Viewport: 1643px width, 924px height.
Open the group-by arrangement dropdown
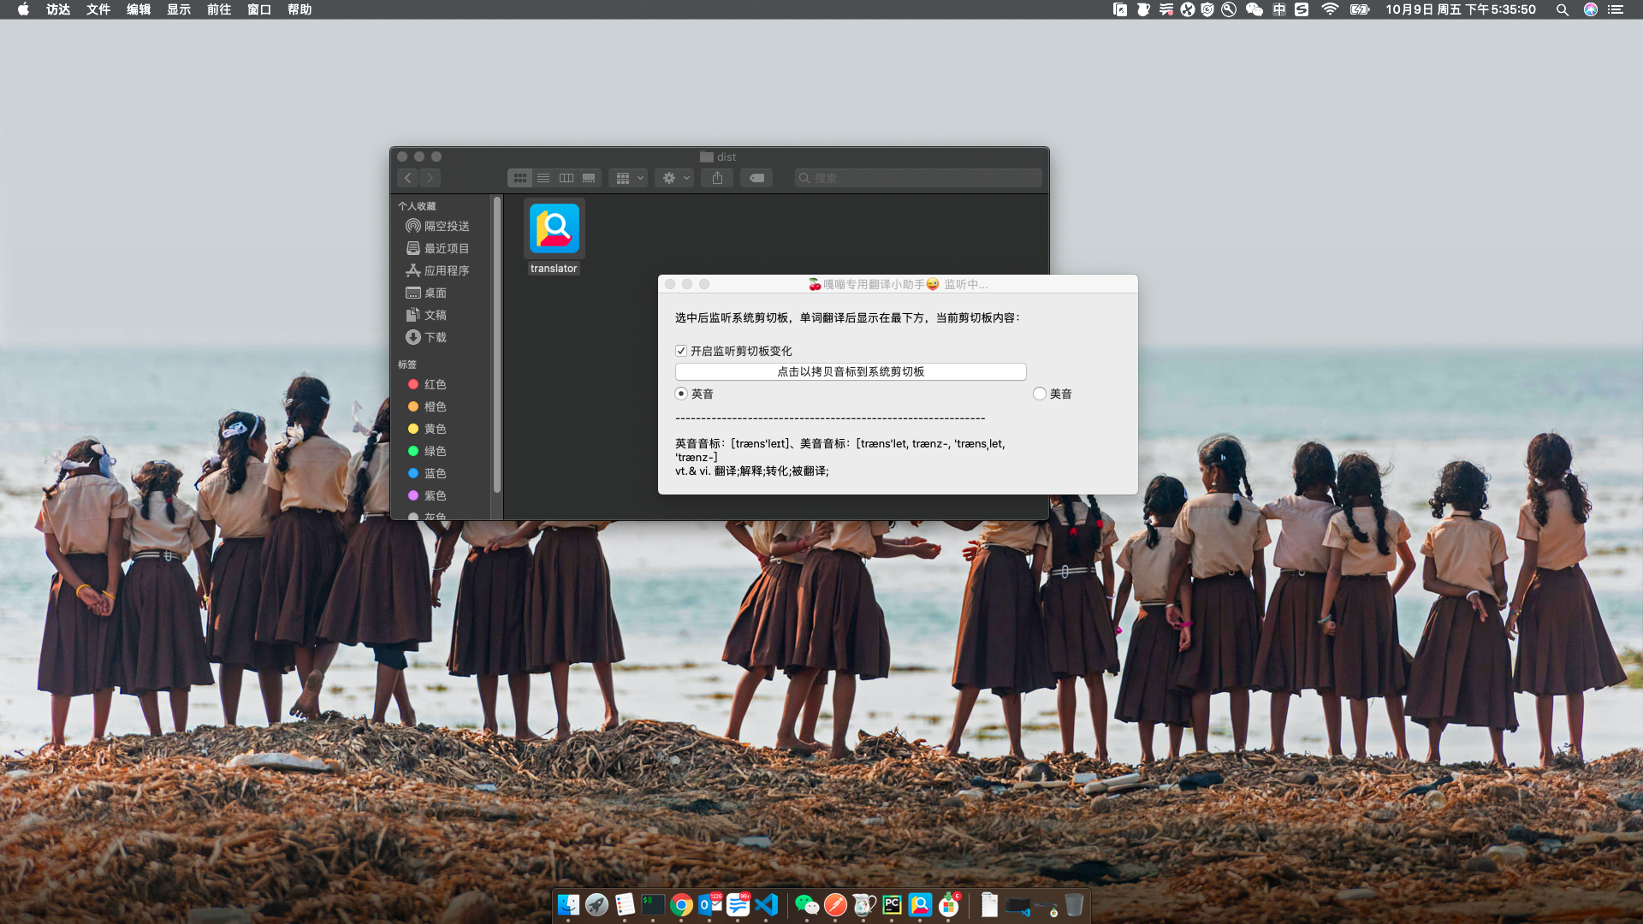click(628, 178)
